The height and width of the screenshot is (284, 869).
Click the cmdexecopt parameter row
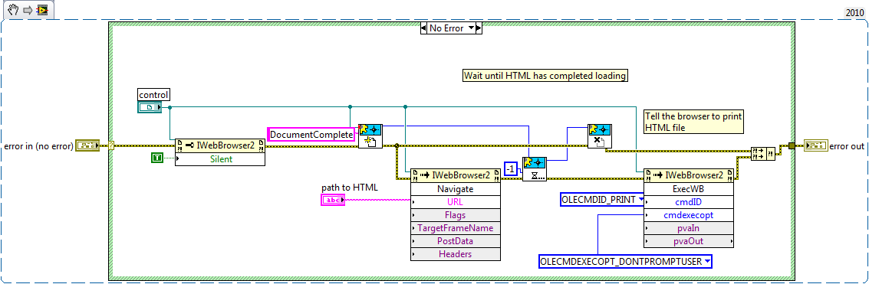point(689,215)
